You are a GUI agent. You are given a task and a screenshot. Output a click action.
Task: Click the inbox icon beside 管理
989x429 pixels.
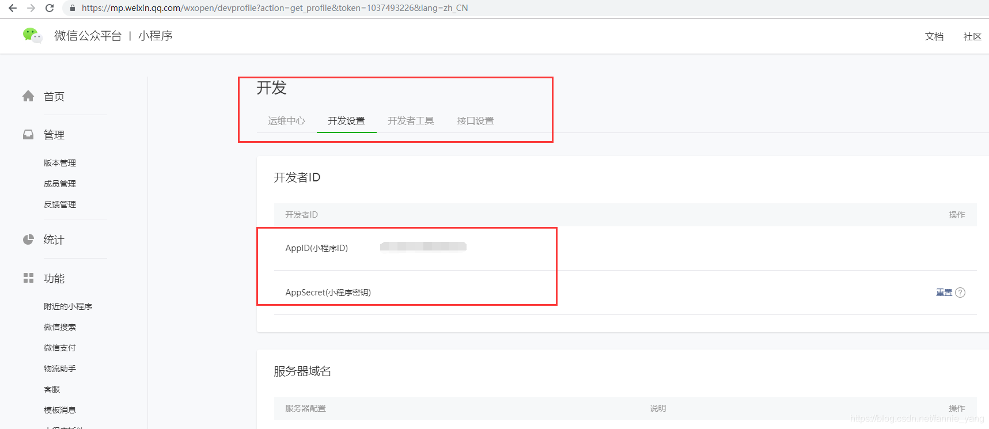pyautogui.click(x=28, y=134)
